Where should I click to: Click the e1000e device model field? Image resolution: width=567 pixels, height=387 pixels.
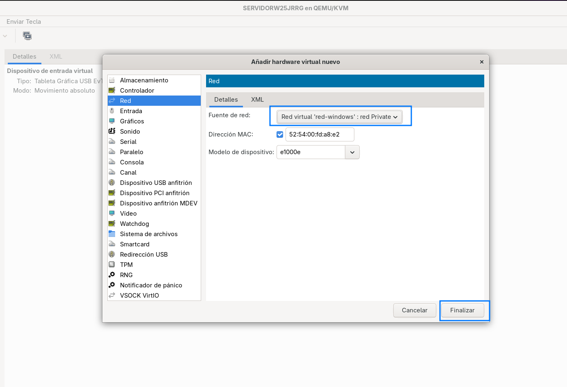(x=311, y=152)
